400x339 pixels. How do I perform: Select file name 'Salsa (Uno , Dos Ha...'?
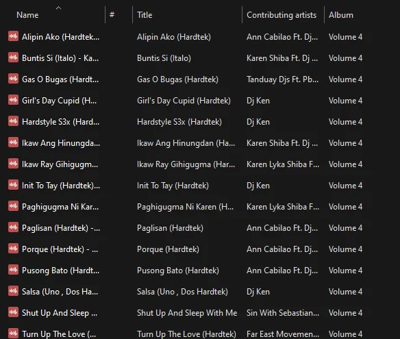point(60,292)
